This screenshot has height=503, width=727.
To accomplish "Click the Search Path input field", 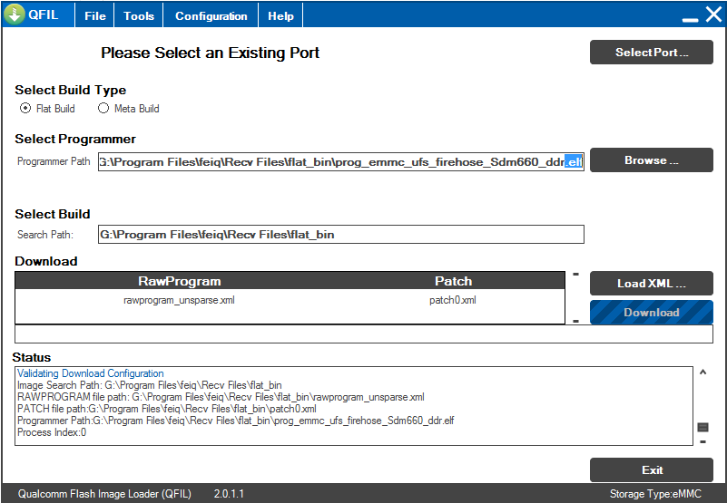I will (340, 235).
